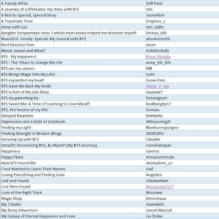Viewport: 219px width, 219px height.
Task: Select the 'BTS - My Happiness' cell
Action: click(x=73, y=56)
